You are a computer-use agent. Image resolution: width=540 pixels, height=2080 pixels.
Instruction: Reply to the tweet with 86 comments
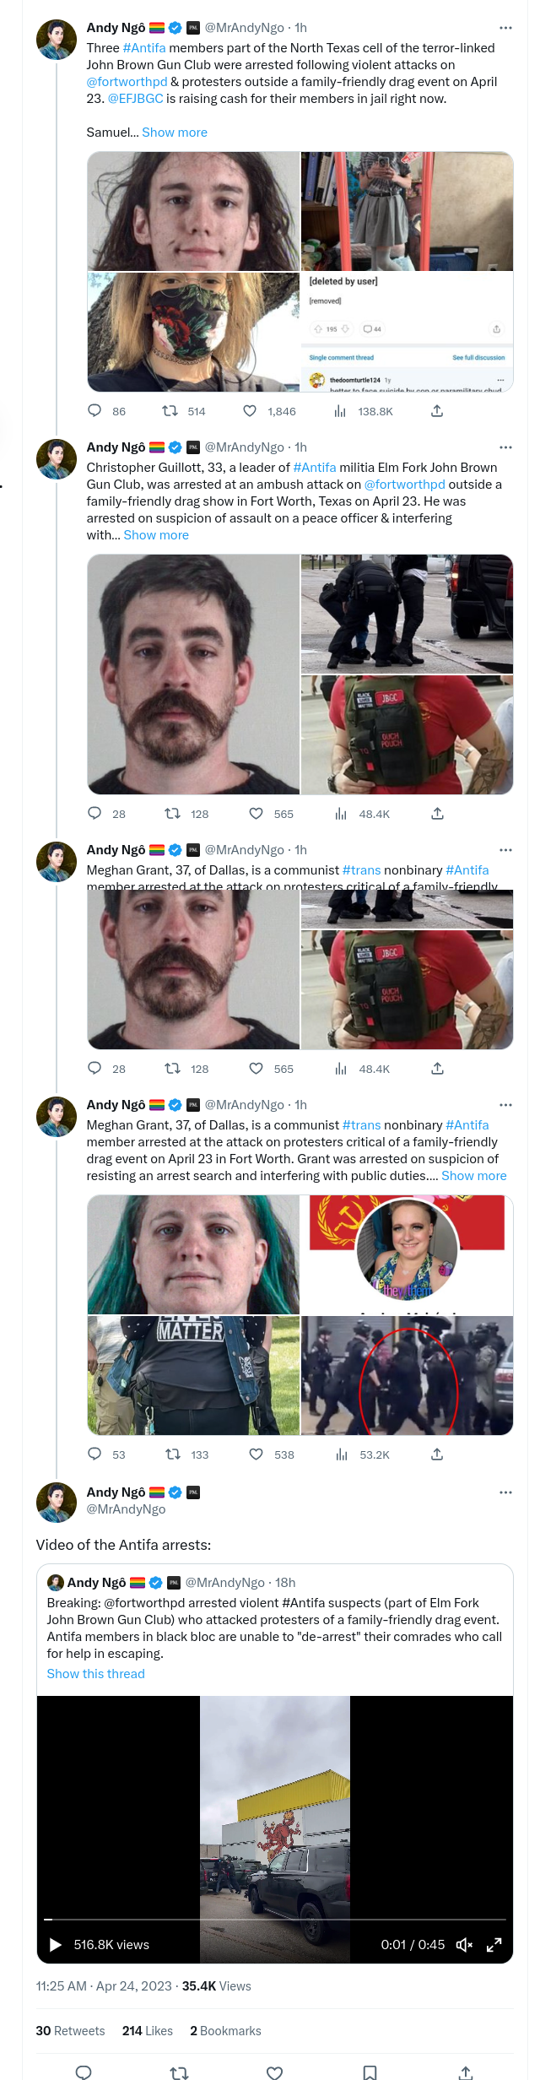coord(94,411)
